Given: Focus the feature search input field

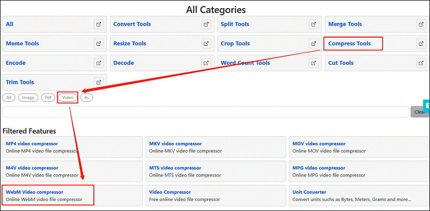Looking at the screenshot, I should [x=206, y=112].
